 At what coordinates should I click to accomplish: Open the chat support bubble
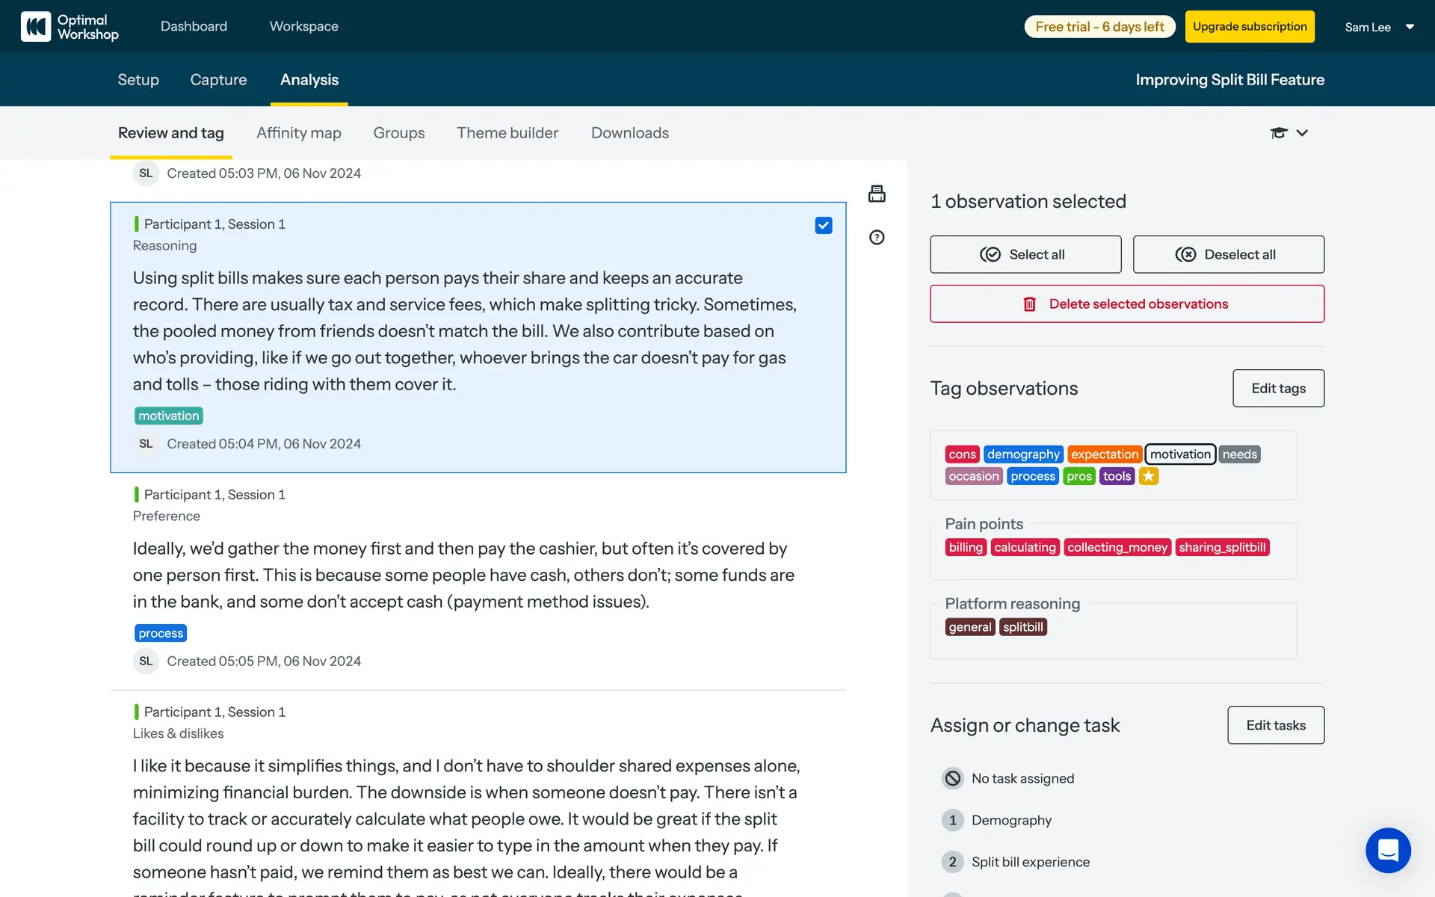(x=1388, y=850)
